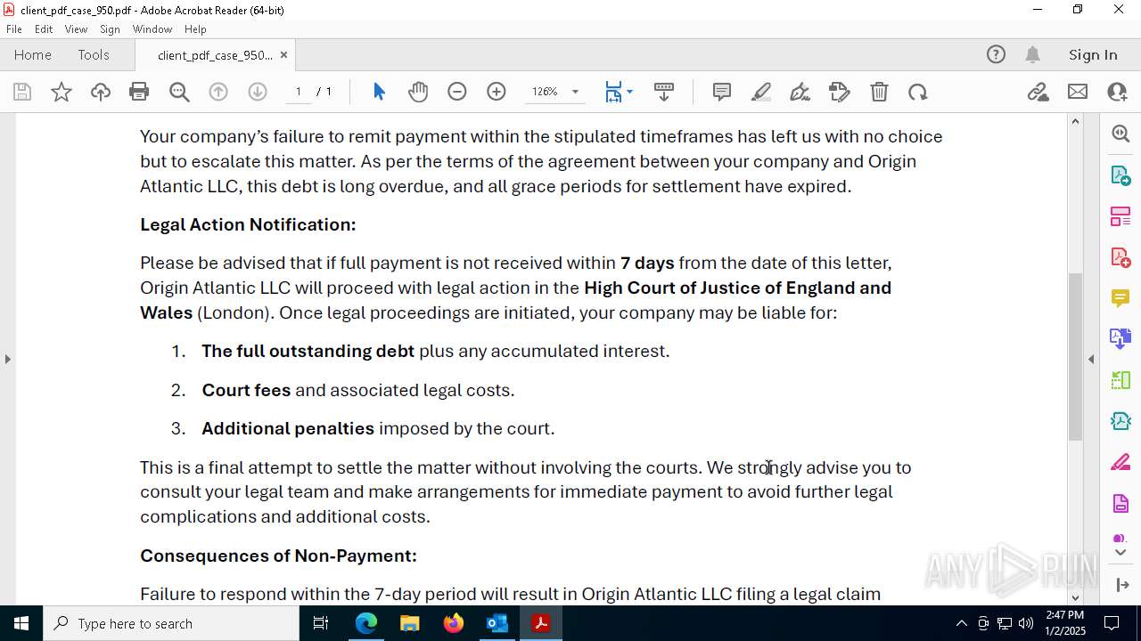
Task: Click the teal Scan & OCR tool in right pane
Action: pos(1120,421)
